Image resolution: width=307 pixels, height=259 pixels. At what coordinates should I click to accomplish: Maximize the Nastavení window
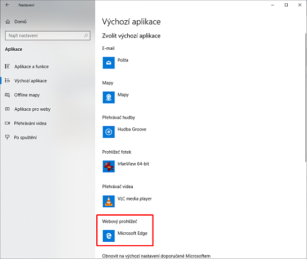coord(286,5)
